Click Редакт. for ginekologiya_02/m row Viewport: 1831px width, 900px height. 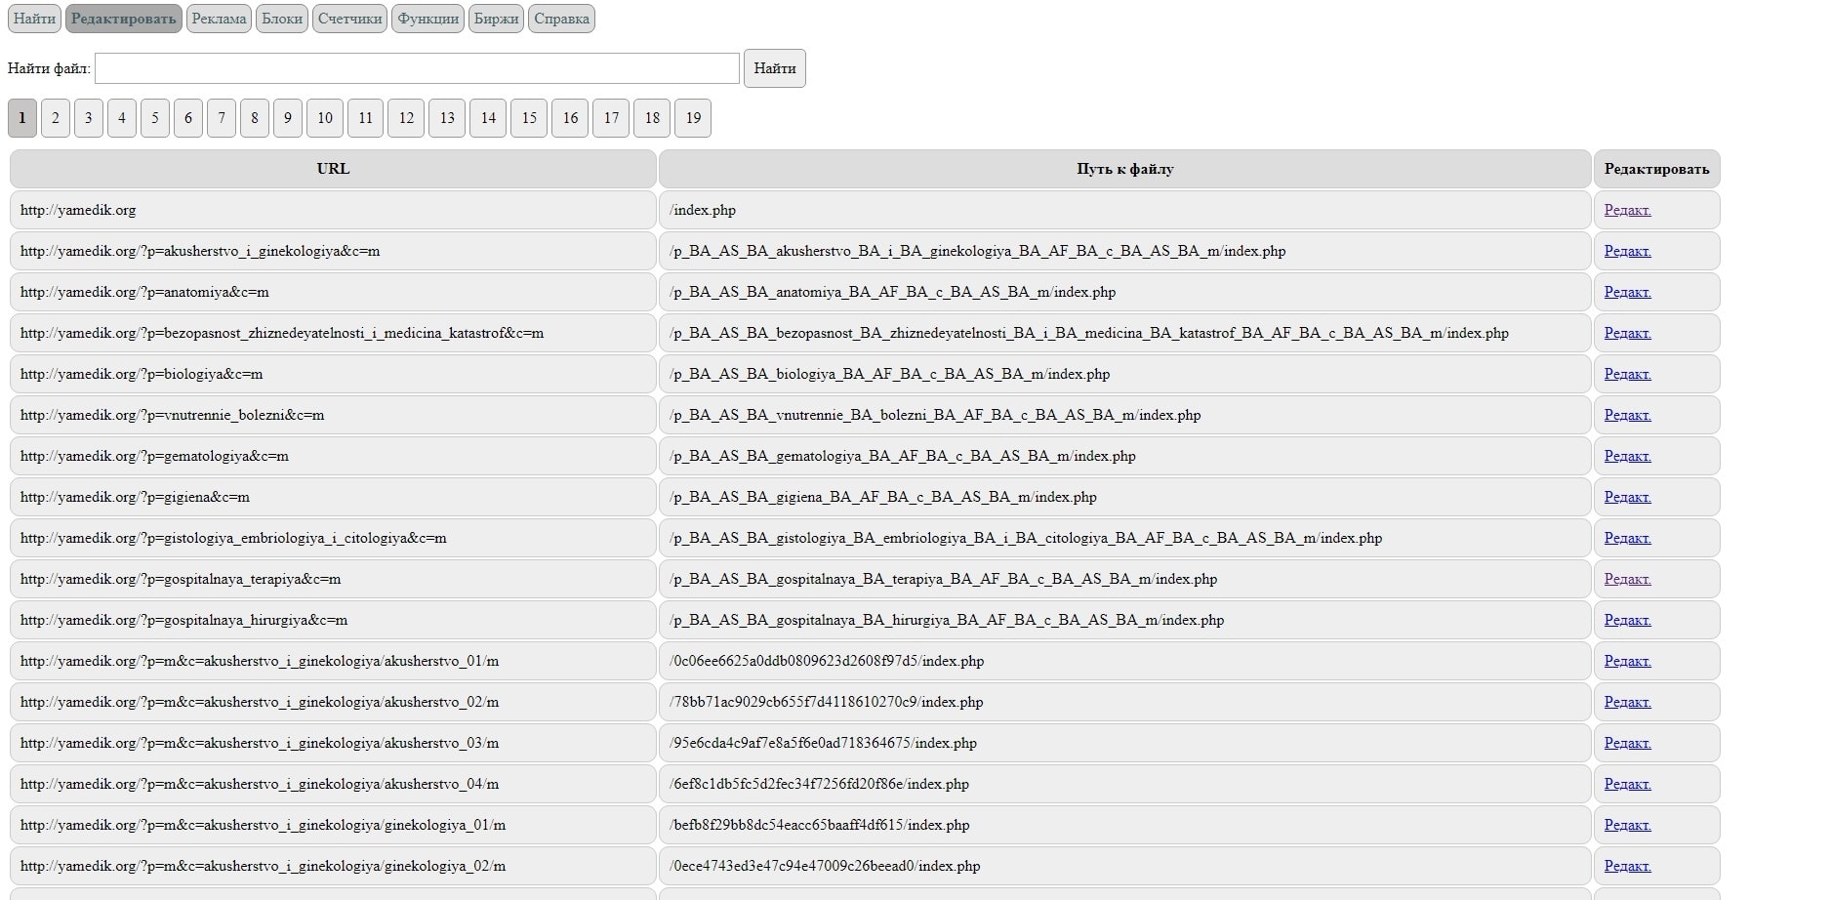click(1627, 866)
